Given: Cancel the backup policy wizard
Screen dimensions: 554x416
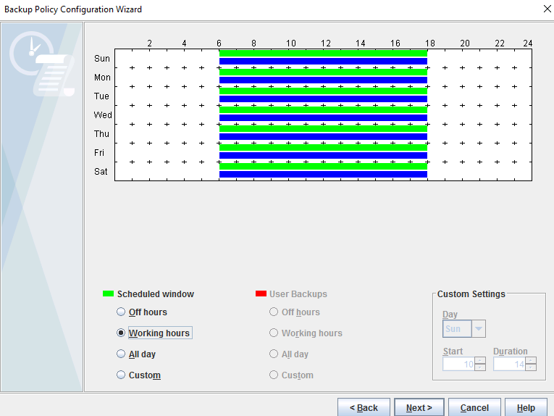Looking at the screenshot, I should click(474, 407).
